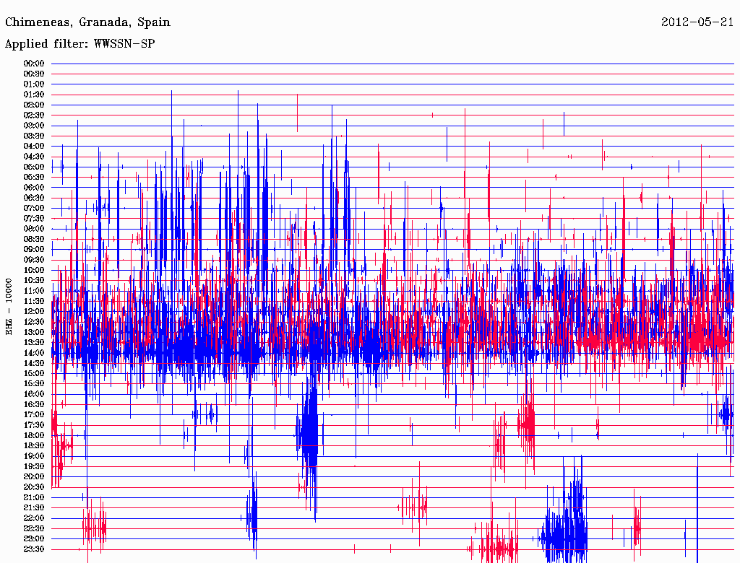Click the 05:00 time label
740x563 pixels.
tap(34, 167)
